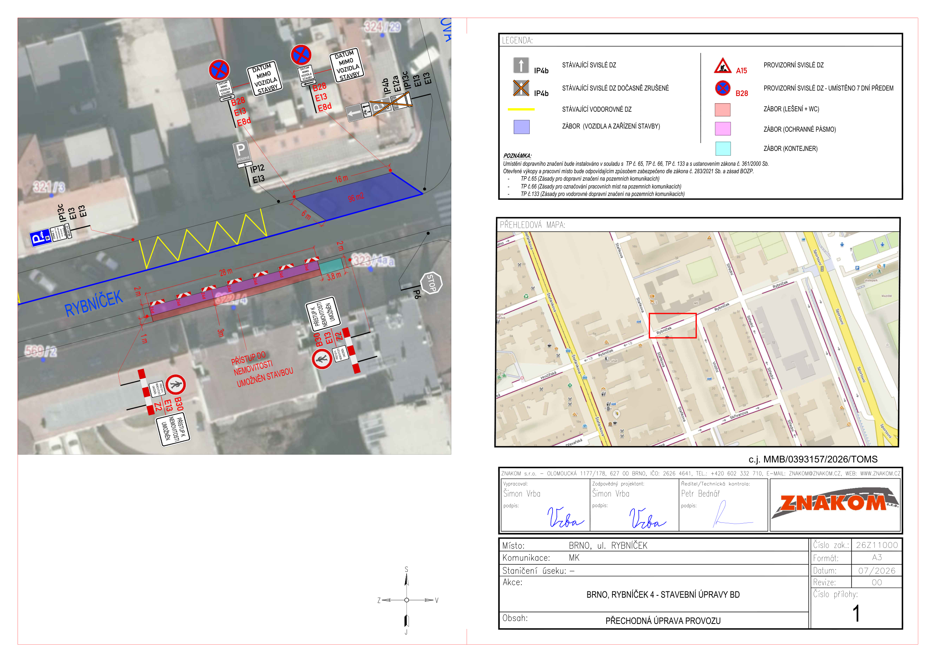Click the right-hand B28 no-stopping sign on the plan
The width and height of the screenshot is (934, 660).
pos(301,54)
